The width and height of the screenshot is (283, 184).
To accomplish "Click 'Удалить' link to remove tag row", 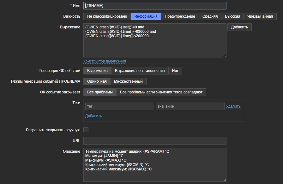I will 233,106.
